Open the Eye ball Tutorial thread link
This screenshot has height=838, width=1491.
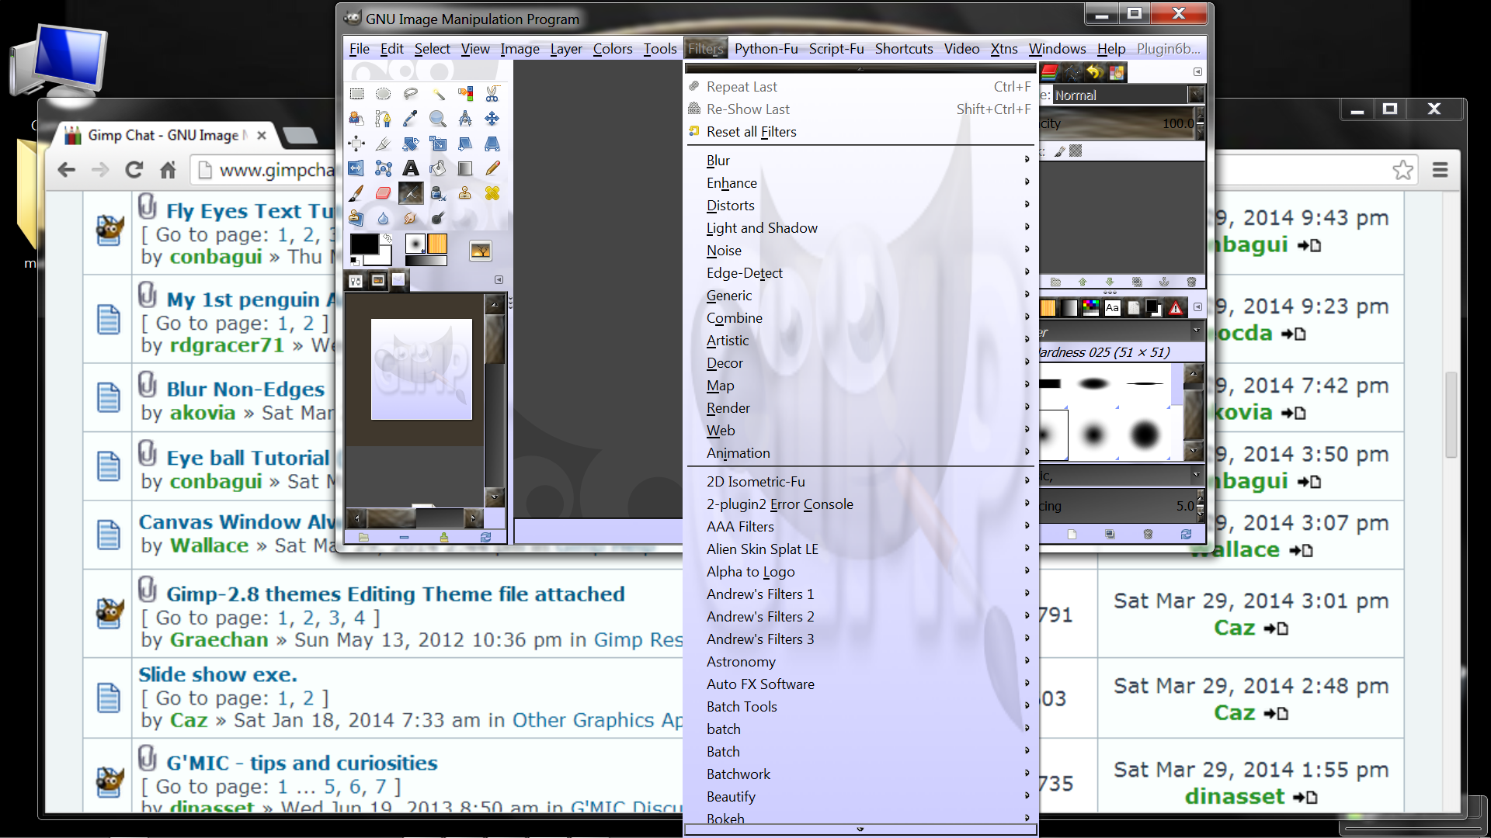coord(248,458)
